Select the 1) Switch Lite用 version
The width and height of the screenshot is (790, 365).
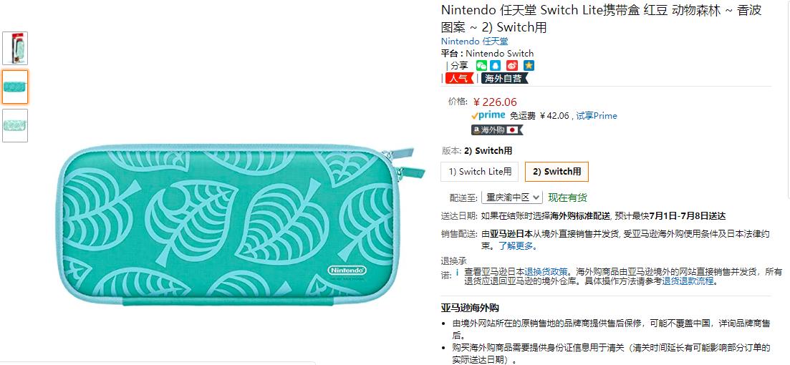(x=480, y=172)
